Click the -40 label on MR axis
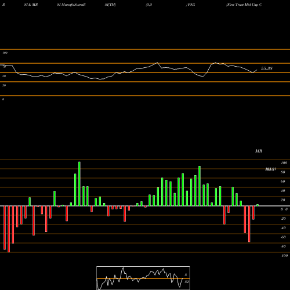The width and height of the screenshot is (290, 290). pos(283,228)
